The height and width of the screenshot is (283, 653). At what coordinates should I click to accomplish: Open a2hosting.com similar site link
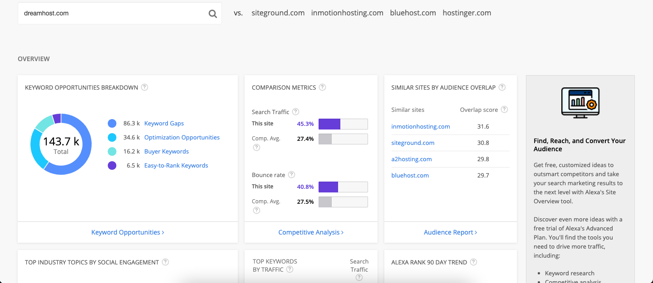click(412, 159)
